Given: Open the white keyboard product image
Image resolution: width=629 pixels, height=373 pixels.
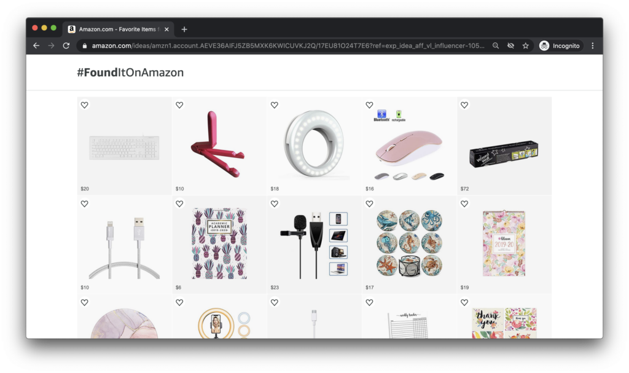Looking at the screenshot, I should pos(124,147).
